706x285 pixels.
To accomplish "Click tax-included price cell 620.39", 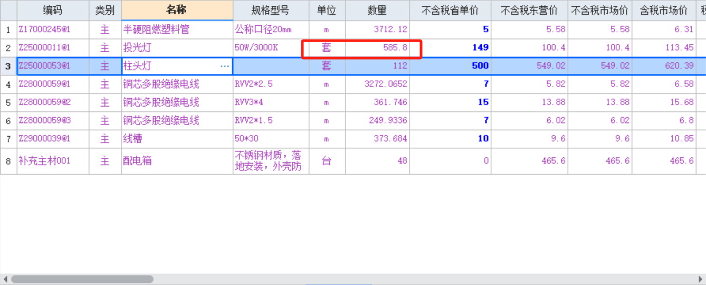I will point(664,66).
